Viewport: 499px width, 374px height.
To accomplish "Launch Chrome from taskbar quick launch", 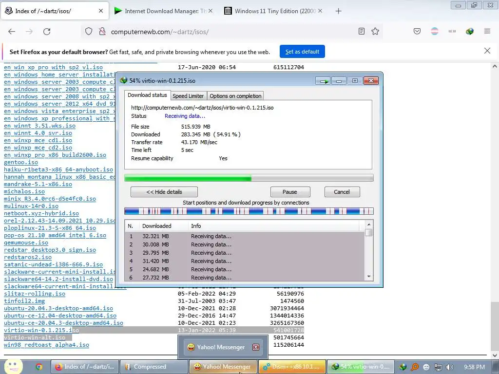I will 39,367.
